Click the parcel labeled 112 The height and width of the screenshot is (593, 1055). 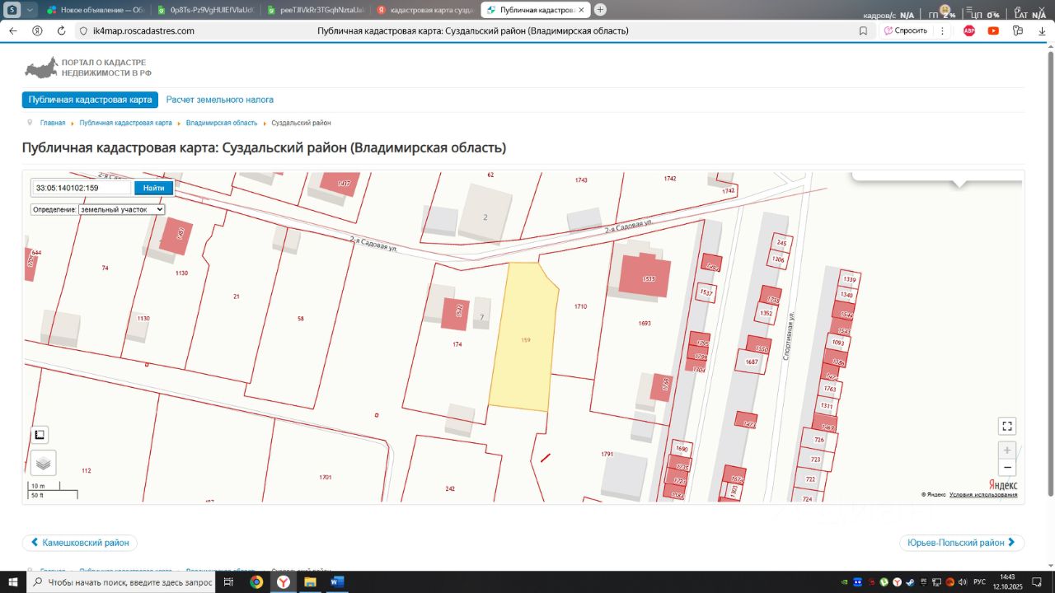[87, 471]
